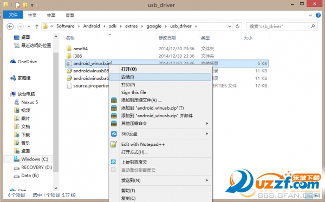
Task: Choose Add to "android_winusb.zip"(T) entry
Action: click(160, 108)
